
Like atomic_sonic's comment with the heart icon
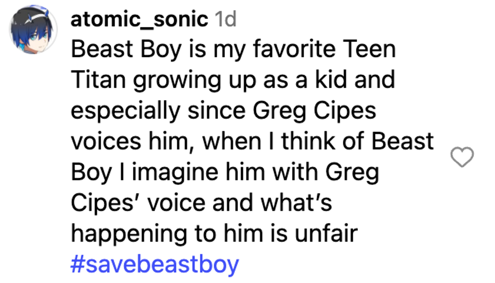coord(461,158)
